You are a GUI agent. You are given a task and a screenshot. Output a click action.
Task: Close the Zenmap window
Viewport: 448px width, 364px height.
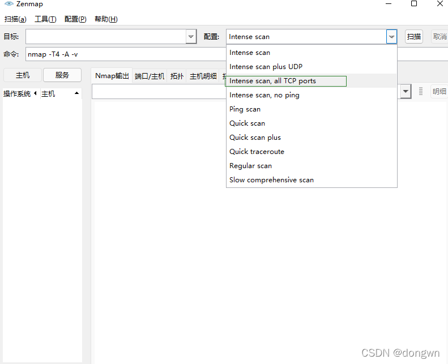(x=440, y=4)
